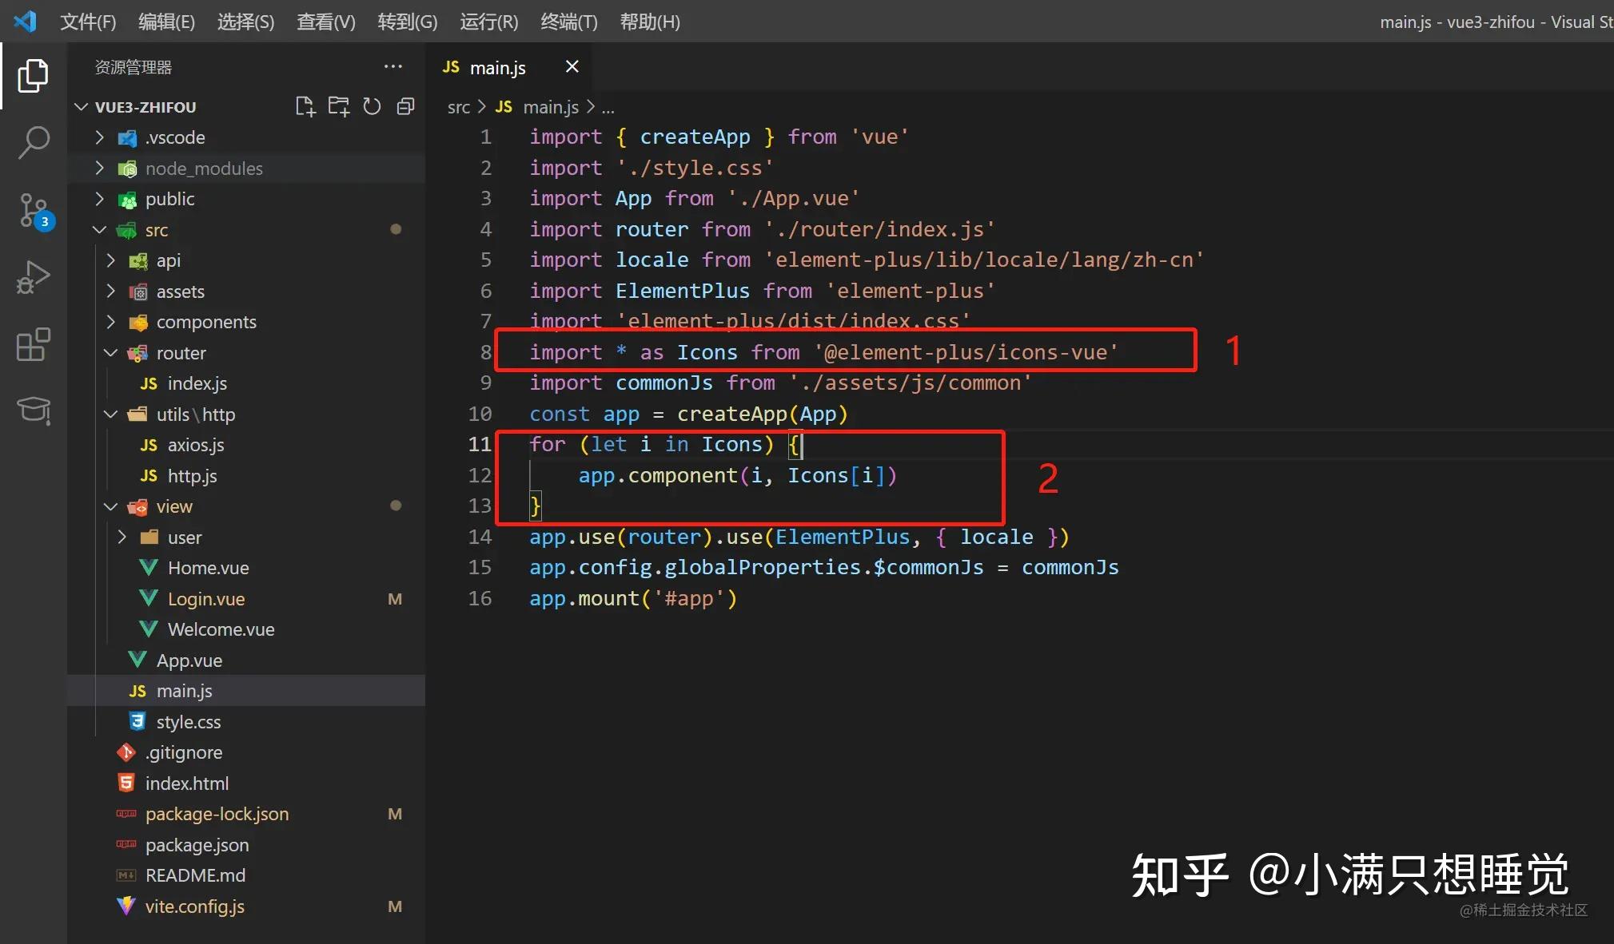Open the 查看(V) menu
Viewport: 1614px width, 944px height.
pyautogui.click(x=325, y=22)
